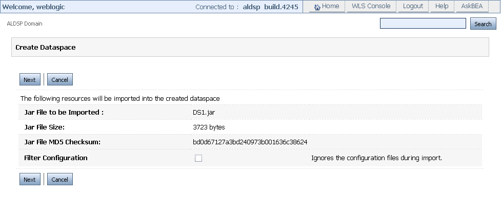Log out via the Logout link
Image resolution: width=501 pixels, height=197 pixels.
pos(413,6)
